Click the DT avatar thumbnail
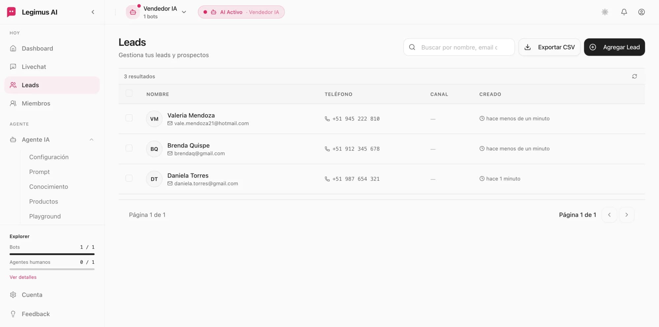This screenshot has width=659, height=327. [154, 179]
